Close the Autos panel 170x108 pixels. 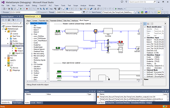point(94,91)
